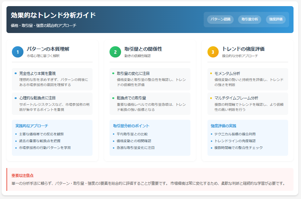Click bullet 急激な取引量変化に注目

(x=135, y=148)
